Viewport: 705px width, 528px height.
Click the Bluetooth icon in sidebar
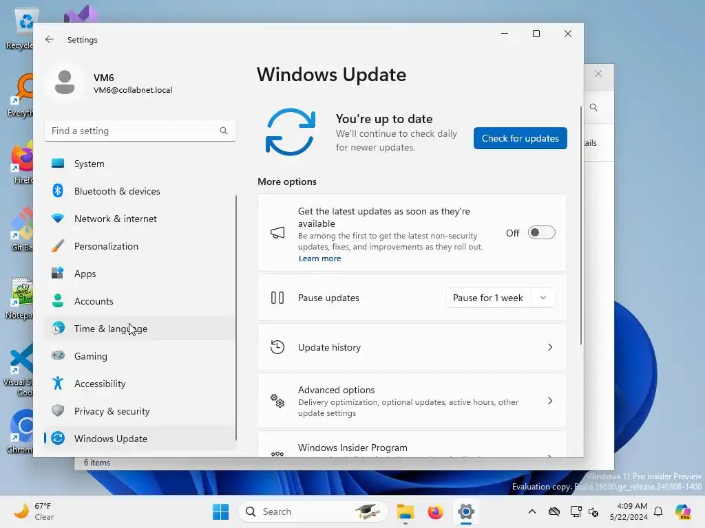58,191
